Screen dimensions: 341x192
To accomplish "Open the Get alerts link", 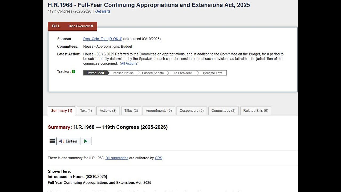I will click(x=103, y=11).
